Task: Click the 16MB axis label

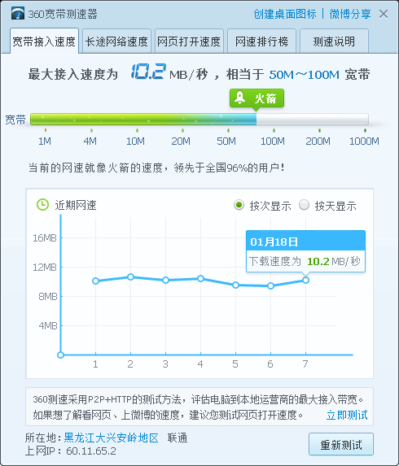Action: [45, 237]
